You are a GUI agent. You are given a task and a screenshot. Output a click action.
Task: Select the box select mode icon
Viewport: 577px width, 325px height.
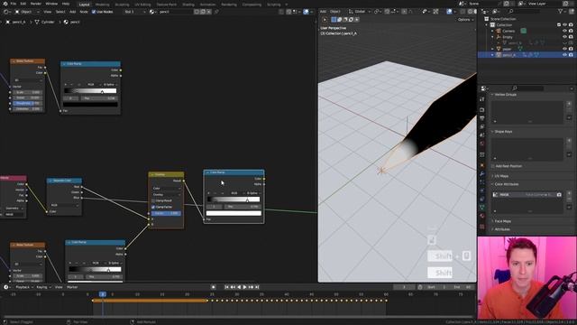click(x=334, y=20)
